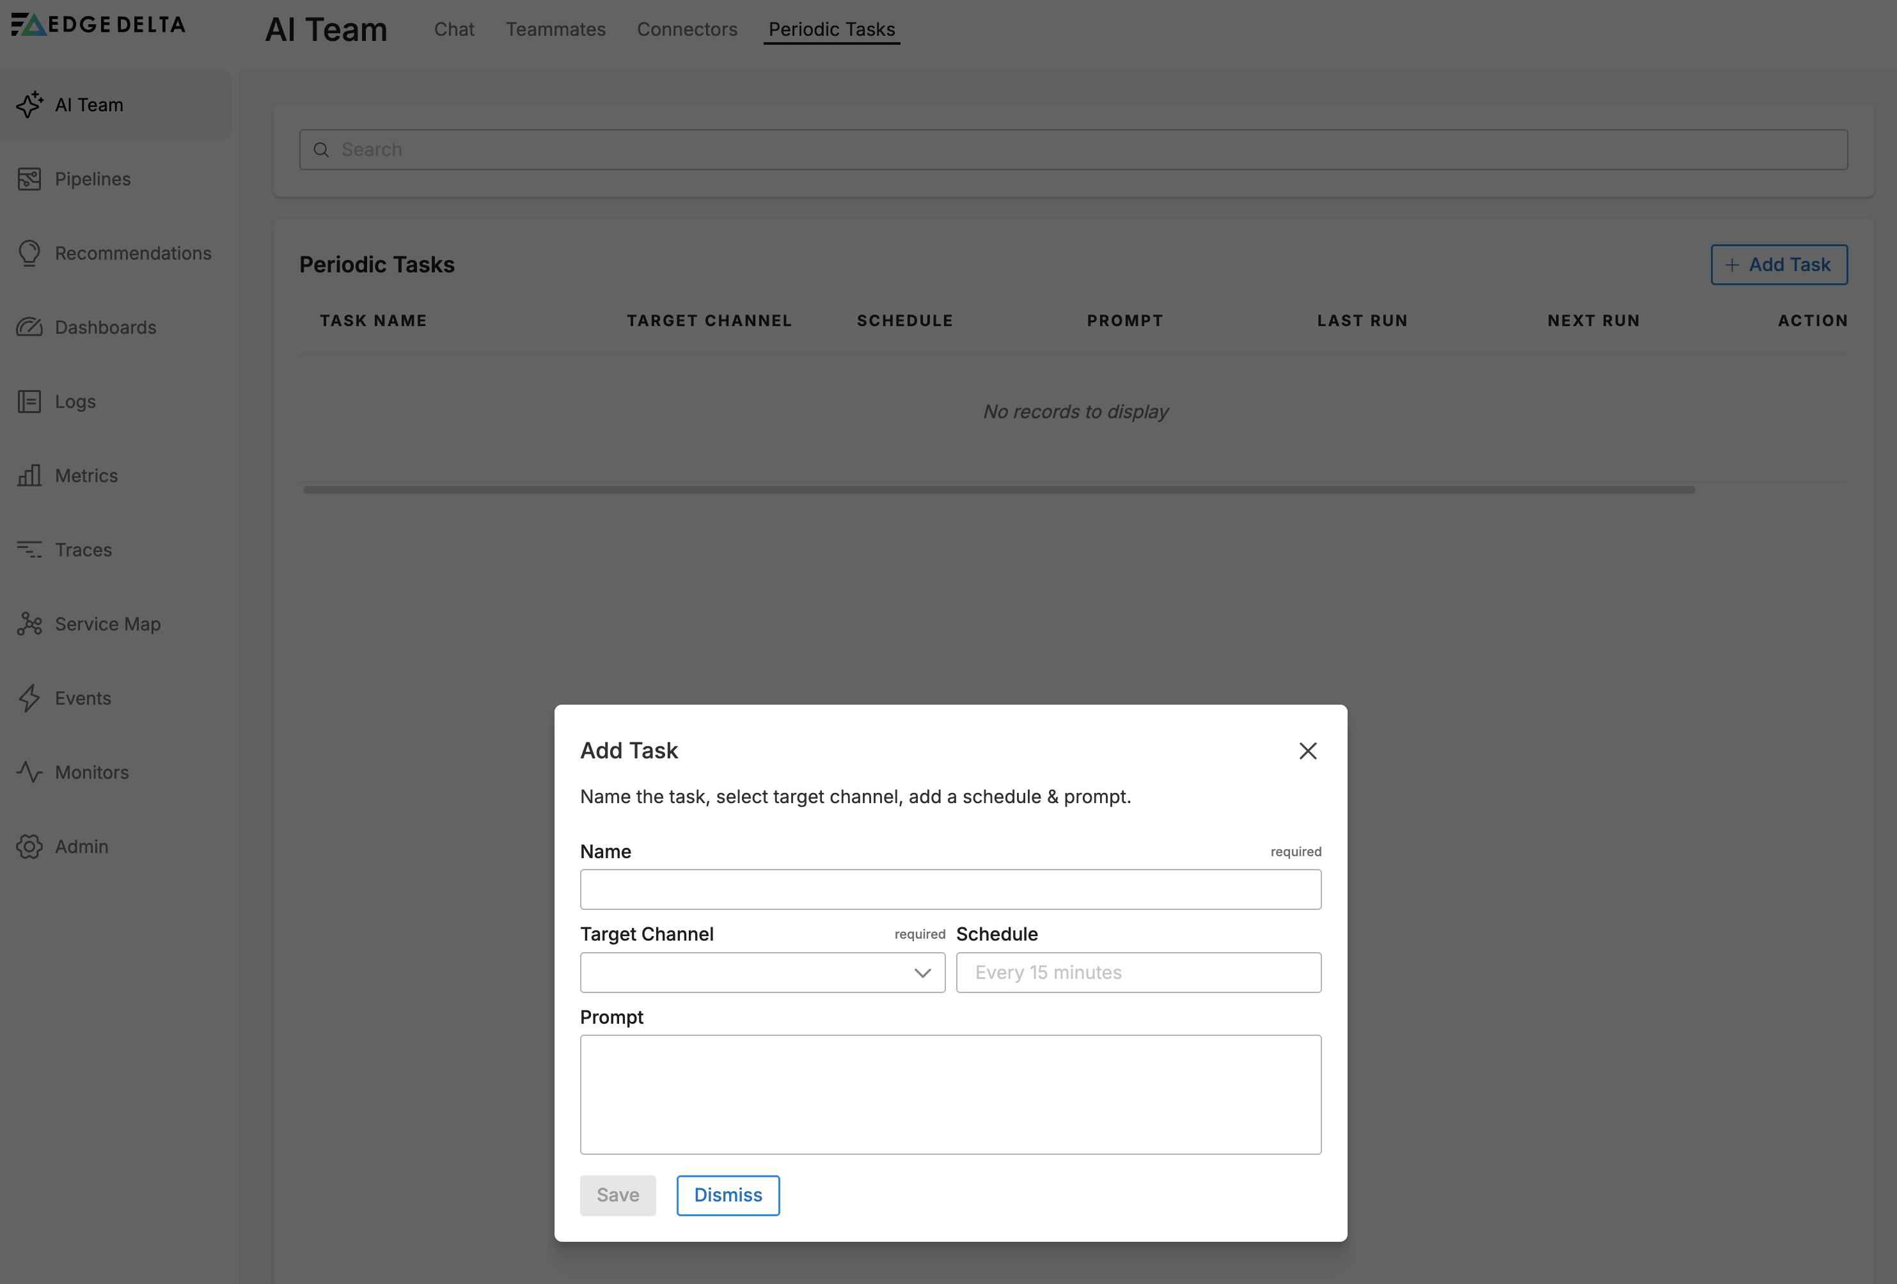Switch to the Teammates tab
This screenshot has width=1897, height=1284.
pos(555,29)
